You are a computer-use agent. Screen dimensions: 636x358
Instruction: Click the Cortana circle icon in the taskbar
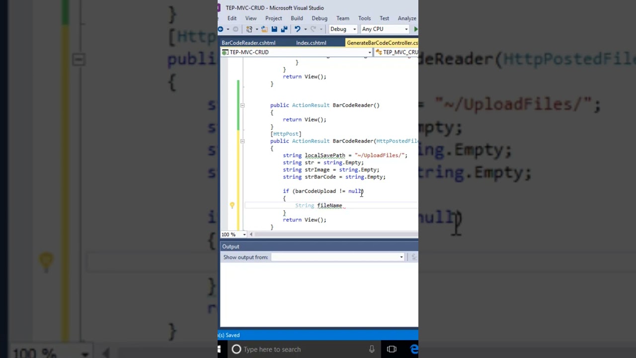237,350
